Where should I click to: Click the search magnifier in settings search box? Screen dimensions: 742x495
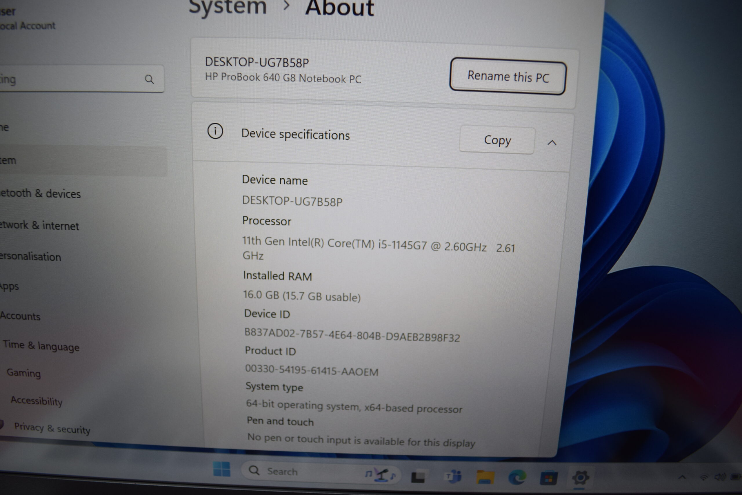coord(149,79)
